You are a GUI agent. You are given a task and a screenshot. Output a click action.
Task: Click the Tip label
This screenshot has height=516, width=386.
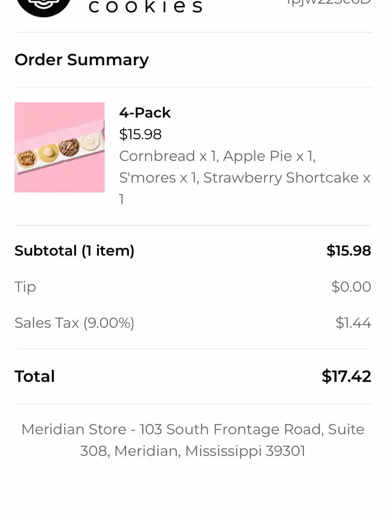point(25,287)
